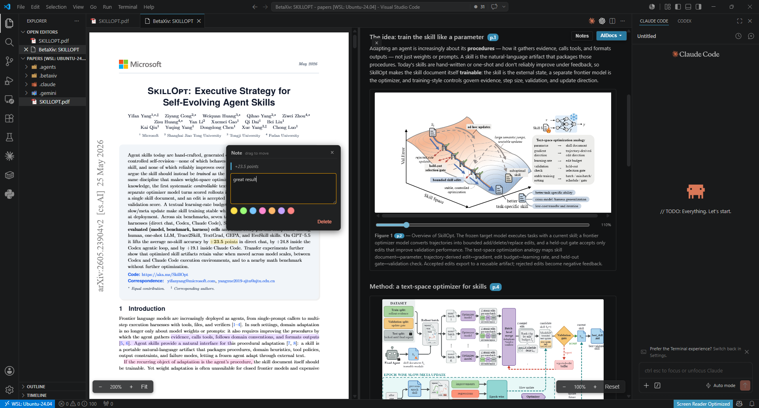Expand the .betaxiv folder
The height and width of the screenshot is (408, 759).
point(48,76)
